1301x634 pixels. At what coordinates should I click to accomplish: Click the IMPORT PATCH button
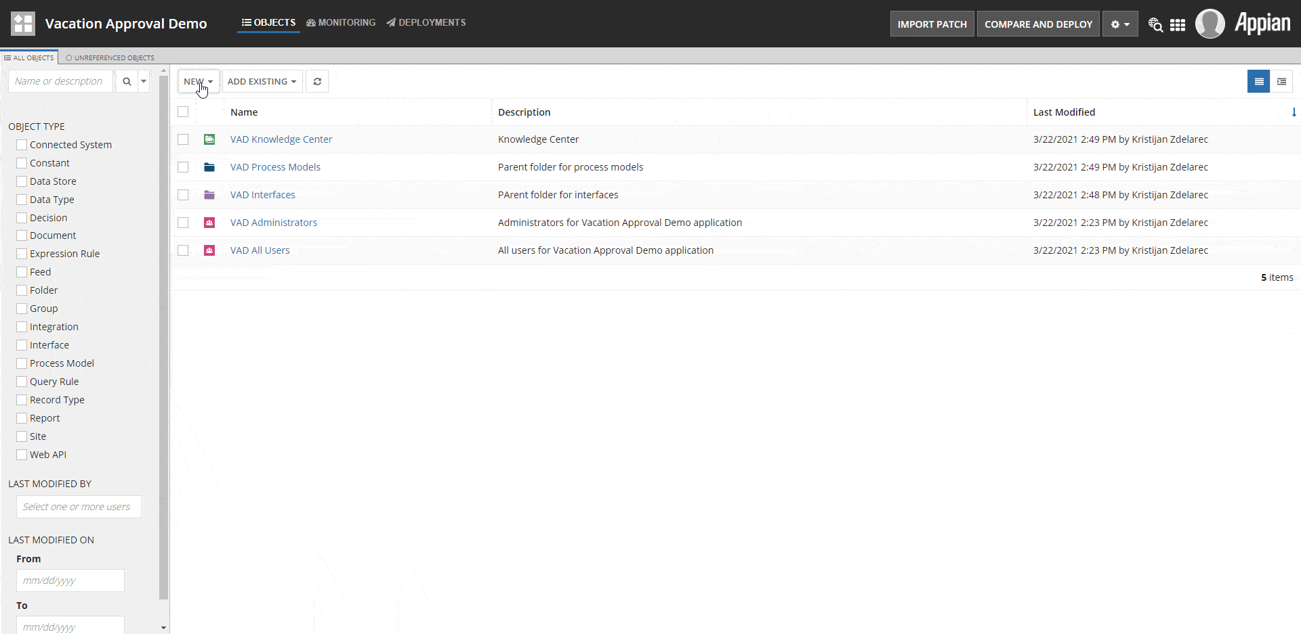point(932,24)
